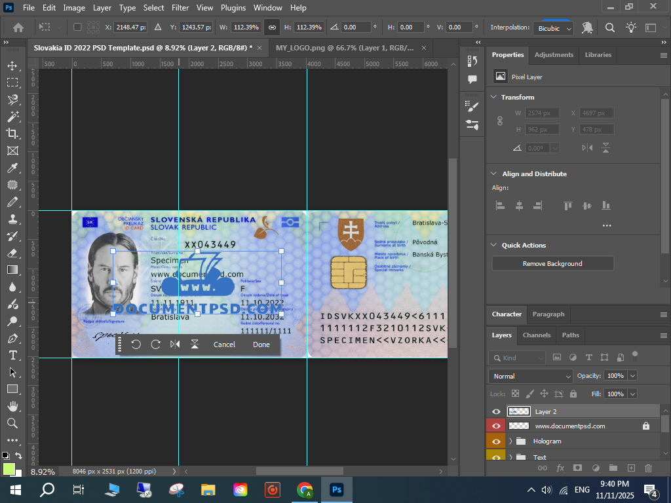Toggle reference point checkbox in options bar
This screenshot has height=503, width=671.
(77, 28)
